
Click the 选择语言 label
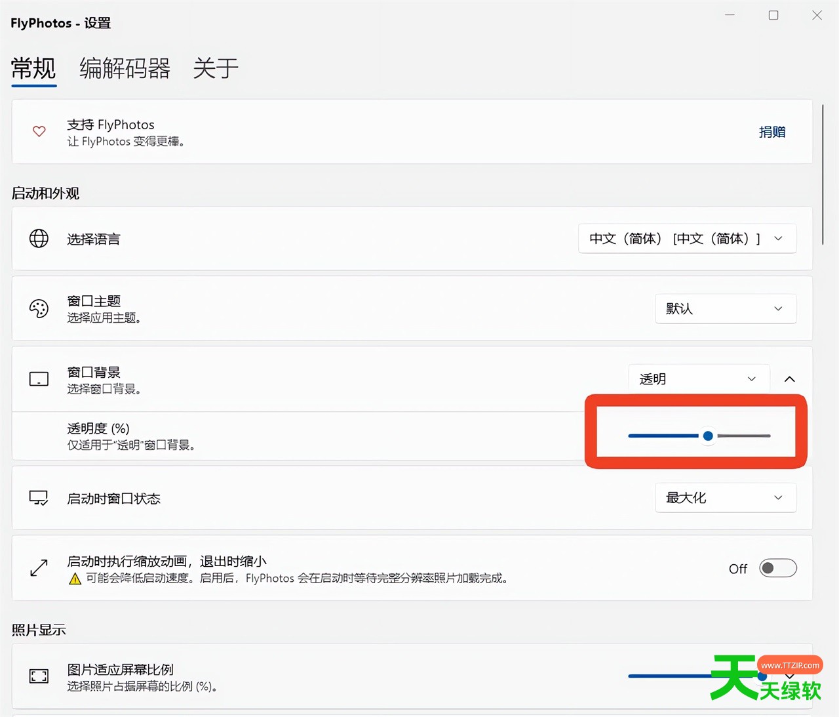point(94,239)
